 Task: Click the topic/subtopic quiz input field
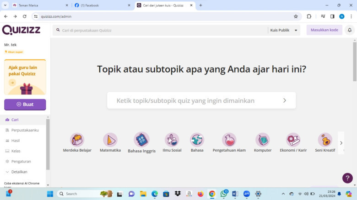click(201, 100)
